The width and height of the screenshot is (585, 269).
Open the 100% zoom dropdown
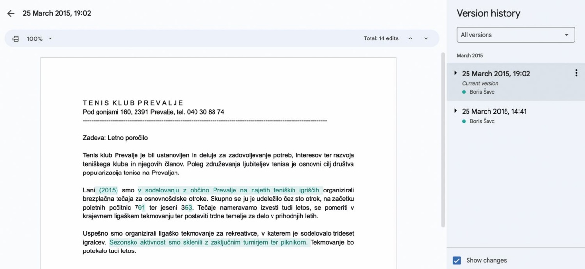tap(39, 38)
